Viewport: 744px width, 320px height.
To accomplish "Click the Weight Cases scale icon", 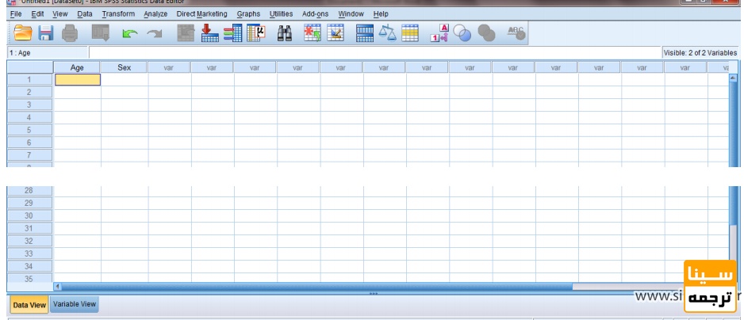I will click(x=387, y=32).
